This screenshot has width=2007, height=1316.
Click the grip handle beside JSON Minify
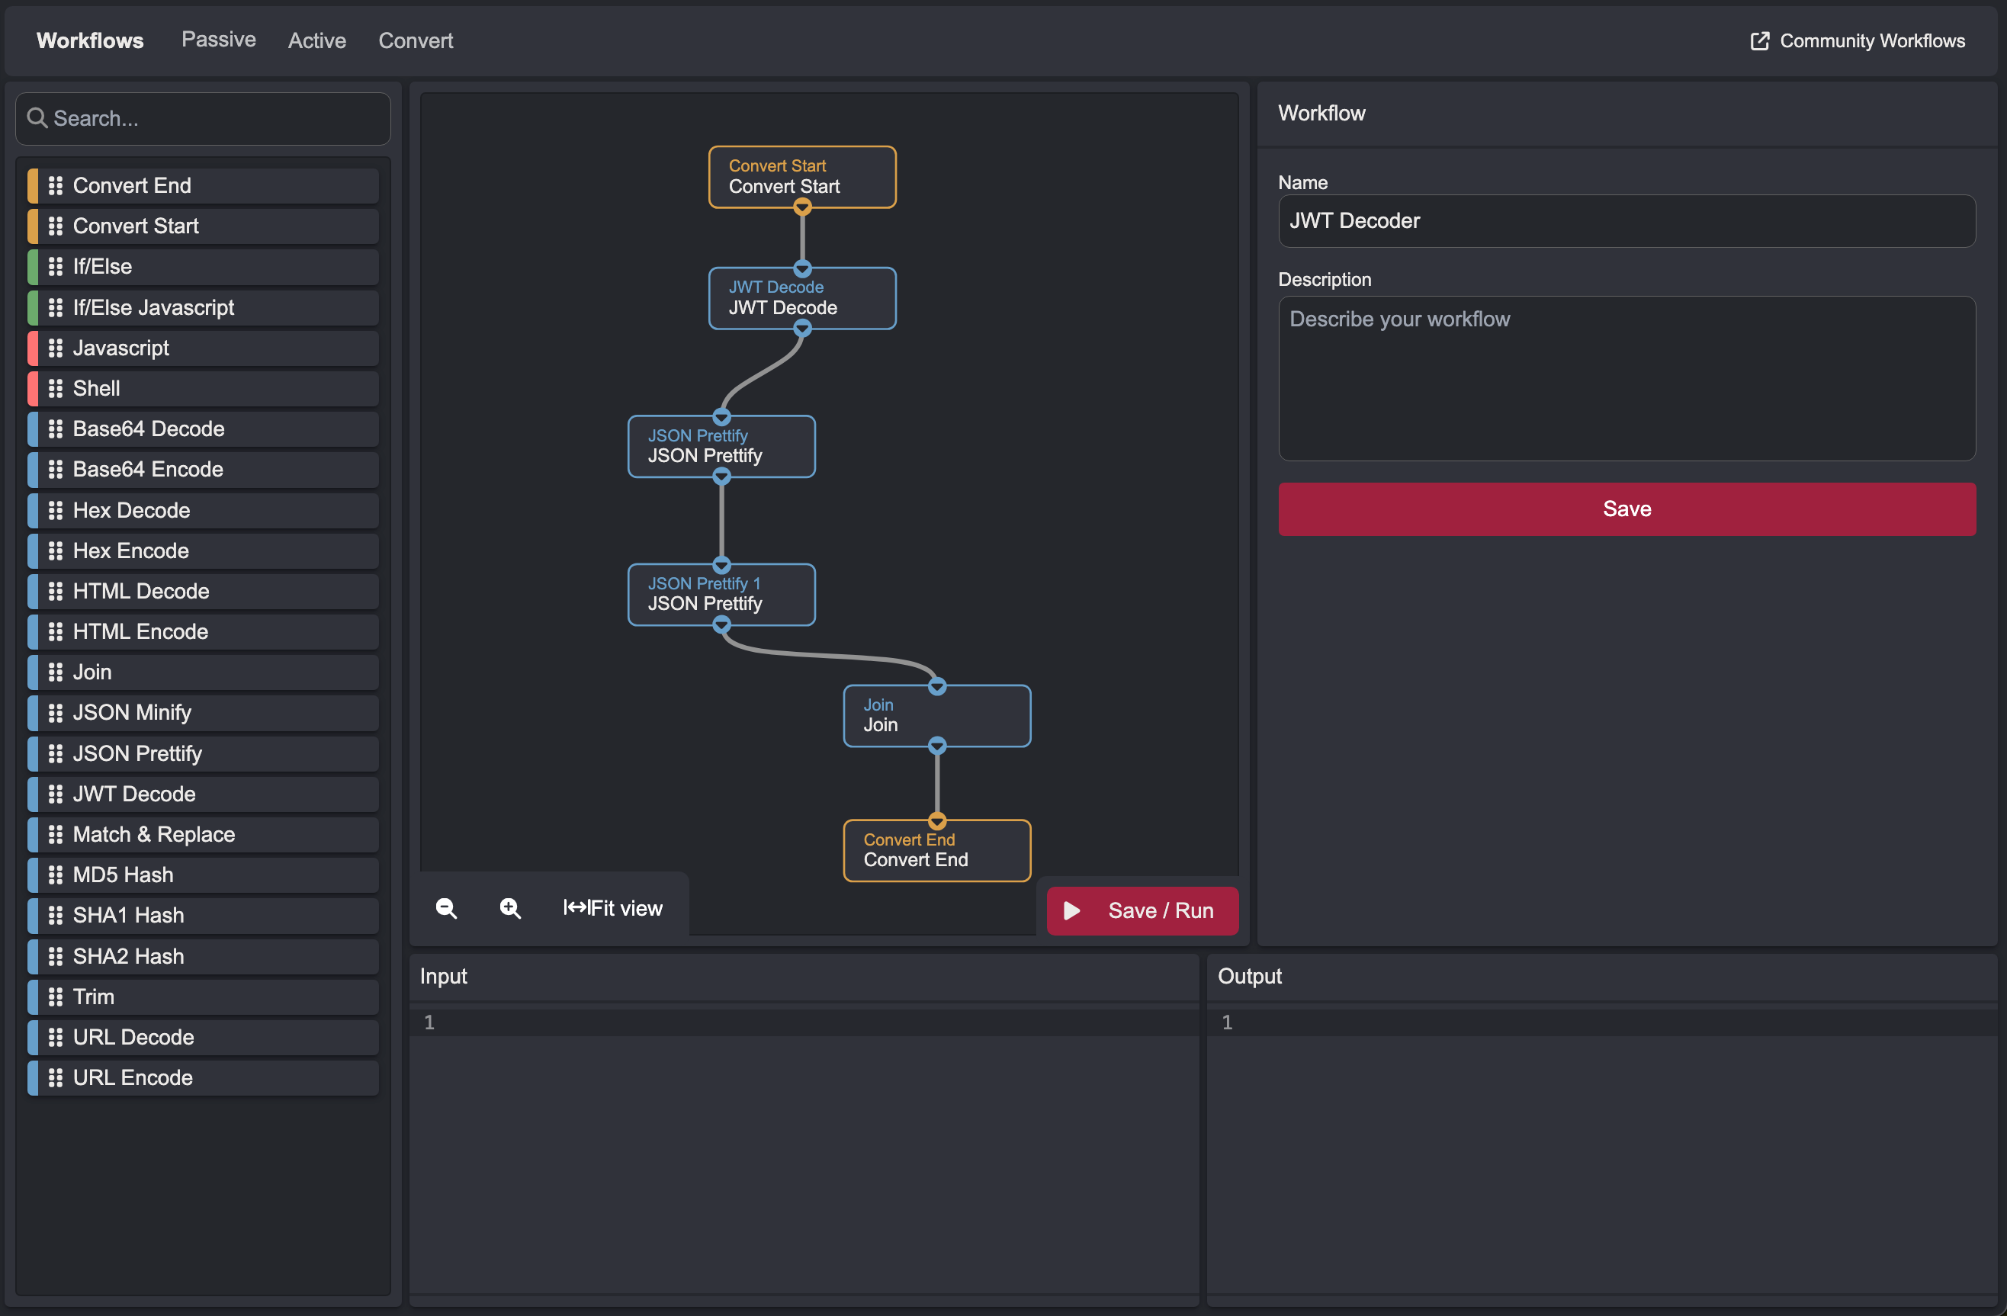55,712
